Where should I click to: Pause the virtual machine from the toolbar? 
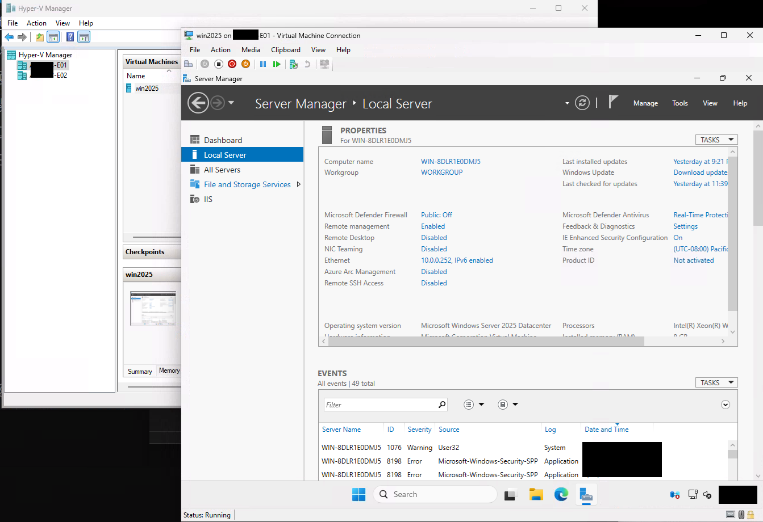click(x=263, y=64)
